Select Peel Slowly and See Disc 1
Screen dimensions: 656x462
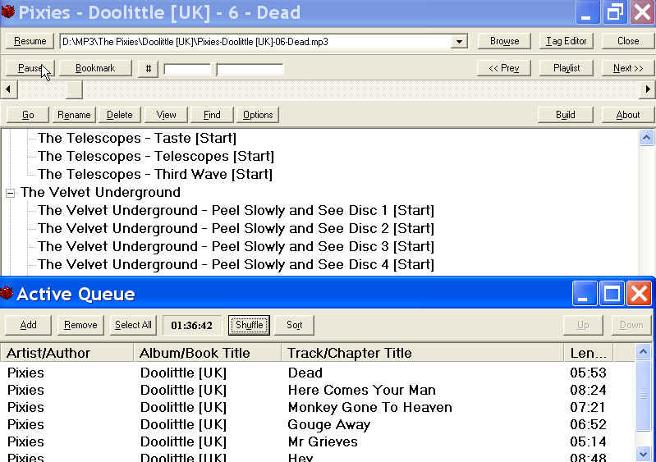click(x=236, y=210)
